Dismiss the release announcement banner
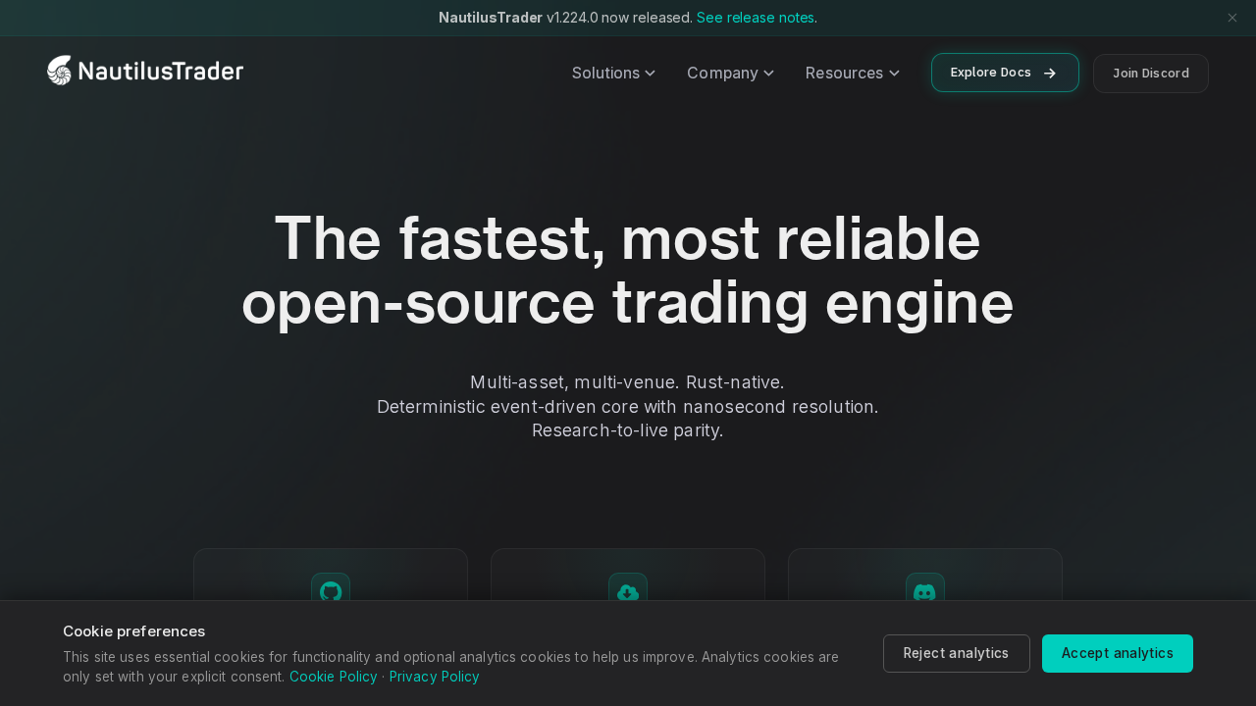Image resolution: width=1256 pixels, height=706 pixels. (1232, 18)
